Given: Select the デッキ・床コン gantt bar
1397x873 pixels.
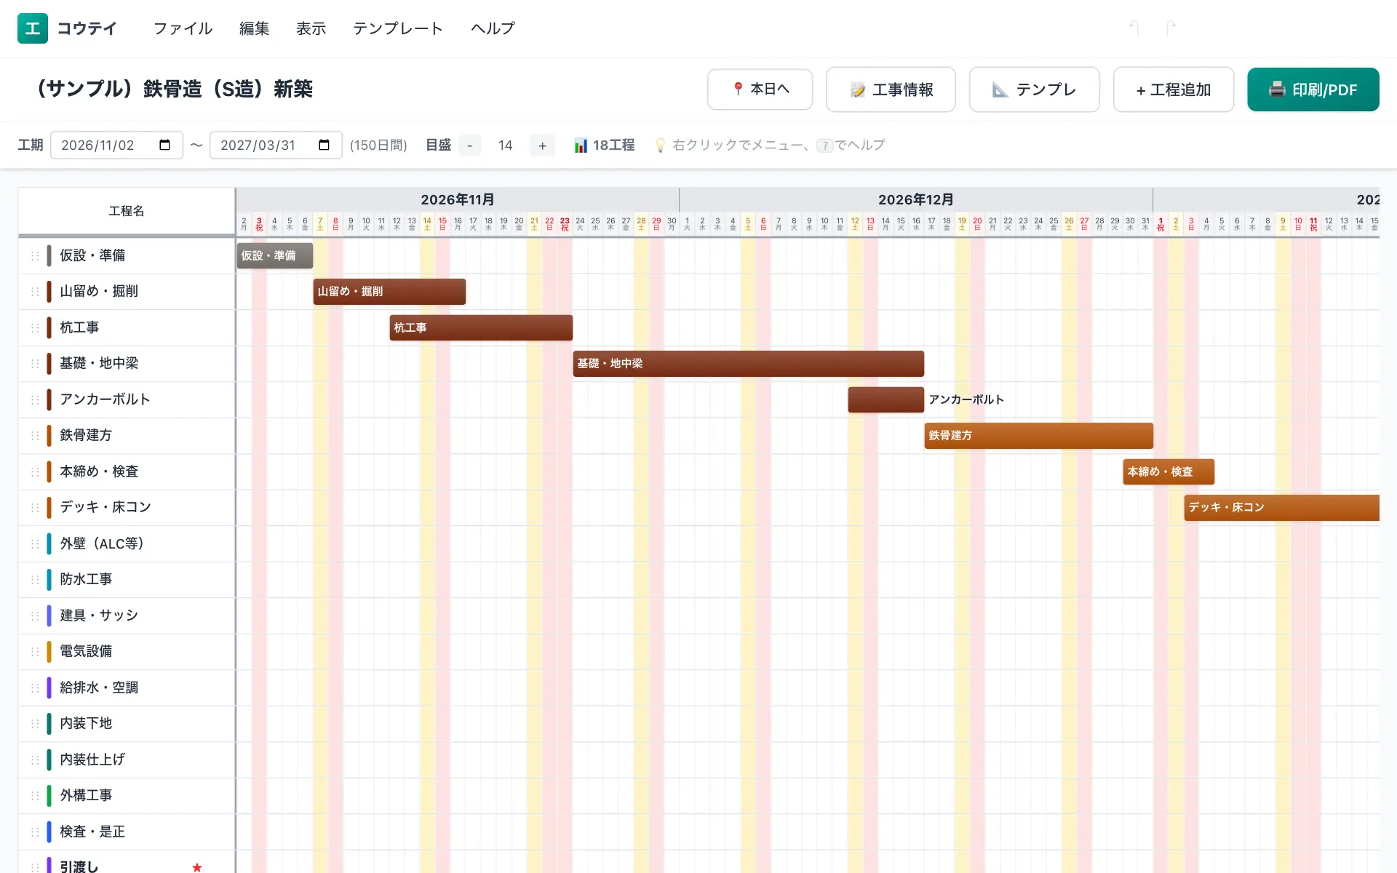Looking at the screenshot, I should [1281, 507].
